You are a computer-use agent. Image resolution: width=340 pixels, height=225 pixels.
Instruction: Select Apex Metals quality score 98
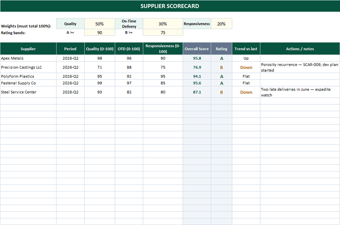click(99, 58)
